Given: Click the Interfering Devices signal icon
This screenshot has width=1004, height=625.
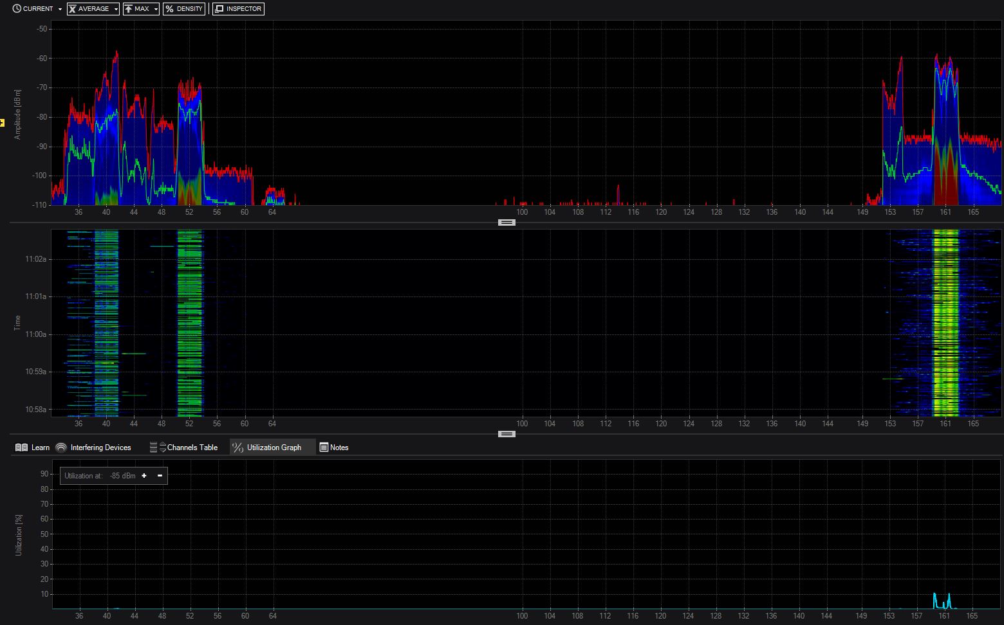Looking at the screenshot, I should [61, 448].
